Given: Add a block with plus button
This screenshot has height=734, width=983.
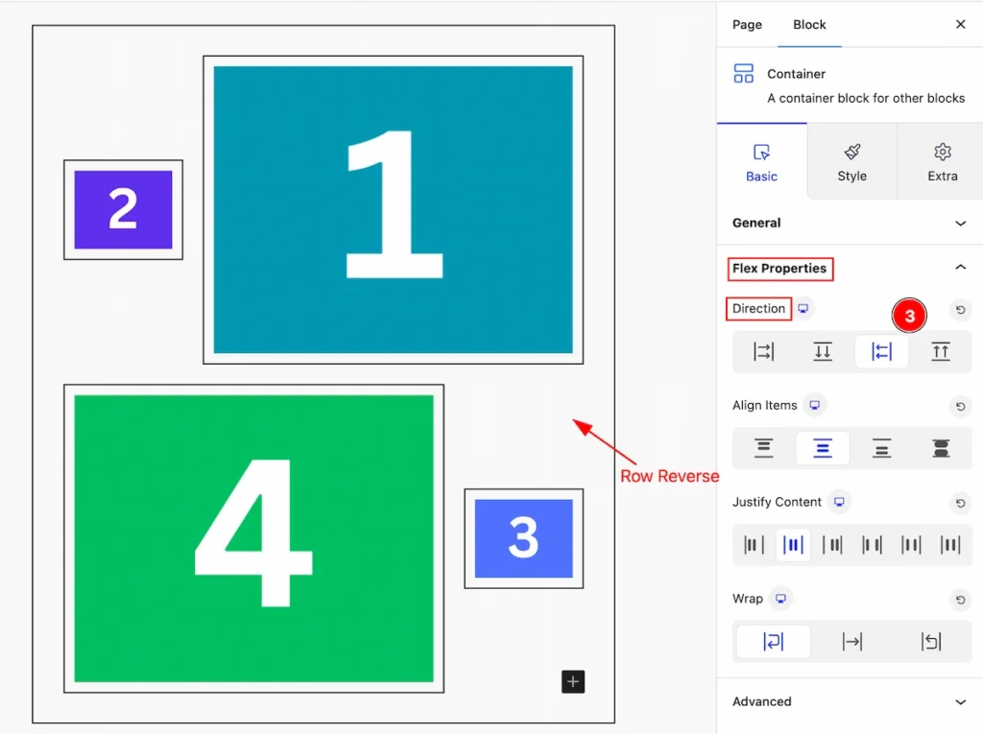Looking at the screenshot, I should [573, 681].
